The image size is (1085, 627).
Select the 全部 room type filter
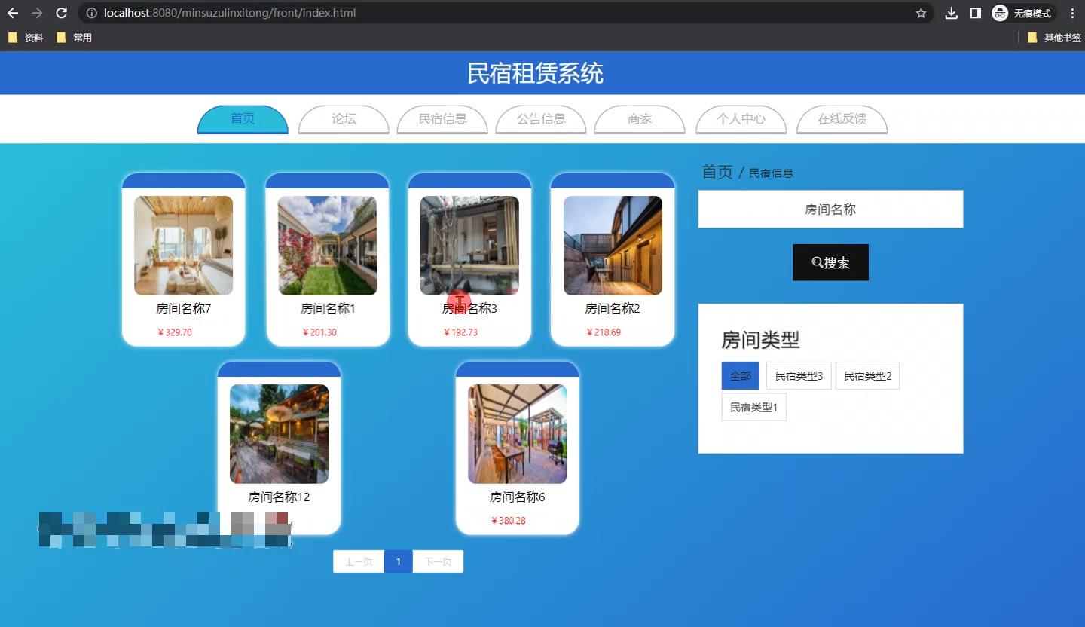(740, 375)
